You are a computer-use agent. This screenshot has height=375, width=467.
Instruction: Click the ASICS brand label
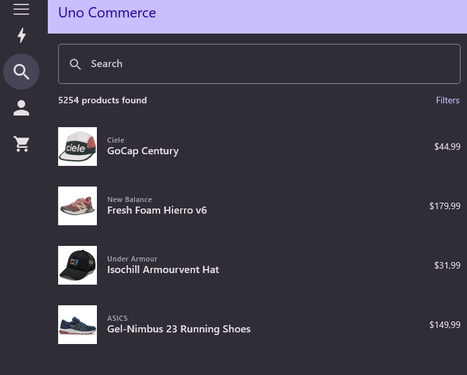pyautogui.click(x=118, y=318)
